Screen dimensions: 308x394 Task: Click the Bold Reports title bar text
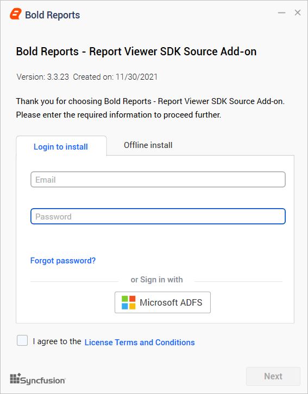click(x=52, y=15)
